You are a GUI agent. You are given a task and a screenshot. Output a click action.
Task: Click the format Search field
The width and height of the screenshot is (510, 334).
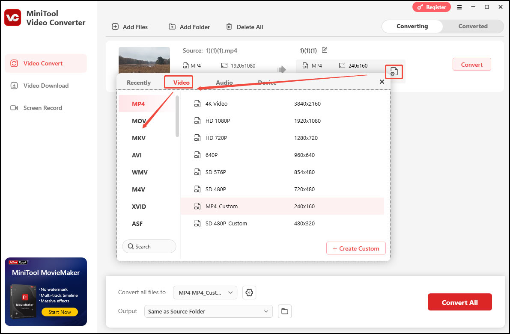[x=149, y=247]
